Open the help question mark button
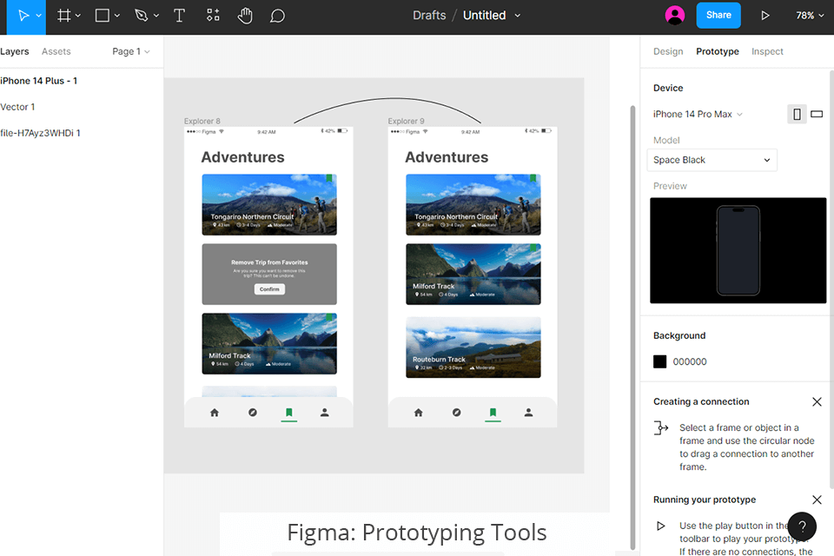The image size is (834, 556). point(802,526)
